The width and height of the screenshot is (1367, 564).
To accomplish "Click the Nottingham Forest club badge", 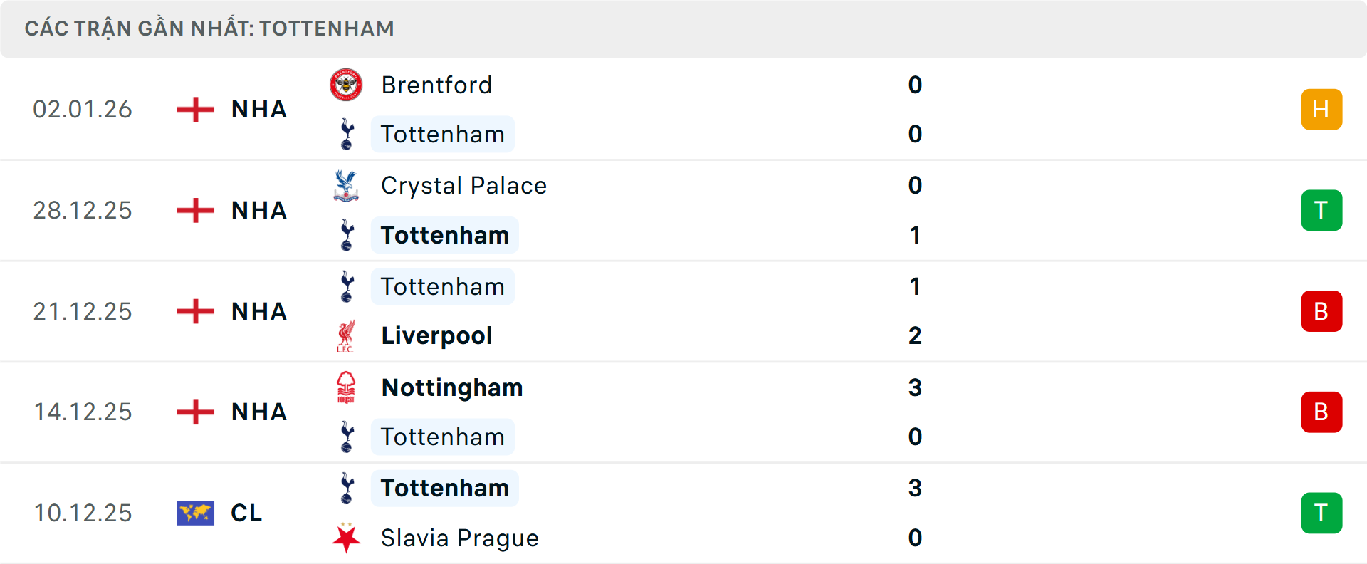I will click(x=346, y=388).
